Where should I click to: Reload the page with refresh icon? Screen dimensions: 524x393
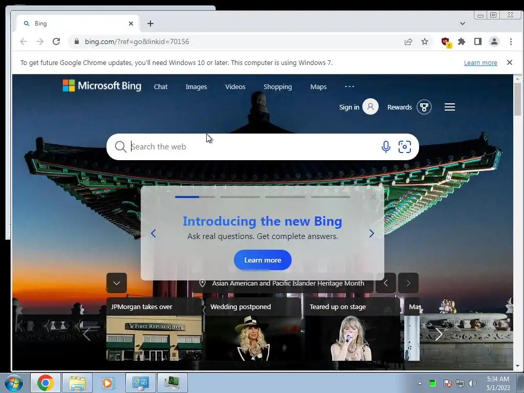(x=56, y=41)
